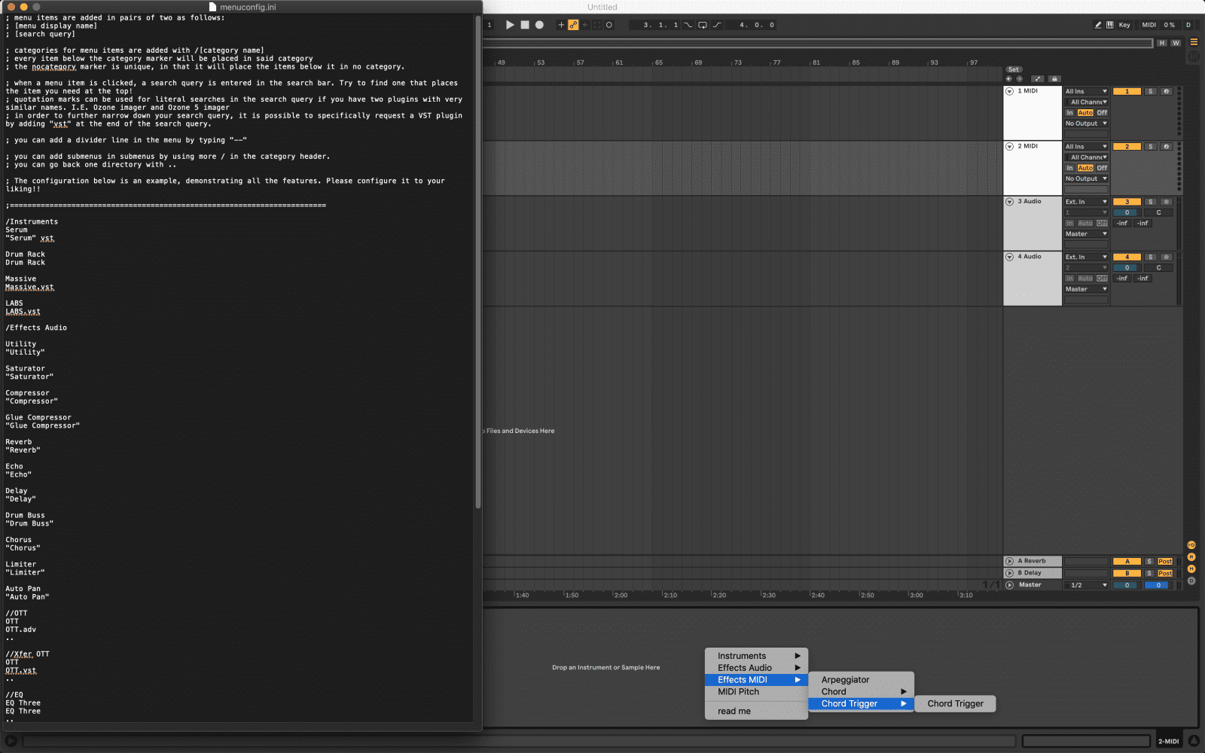Toggle the Lock Envelopes icon
The width and height of the screenshot is (1205, 753).
click(x=1054, y=78)
